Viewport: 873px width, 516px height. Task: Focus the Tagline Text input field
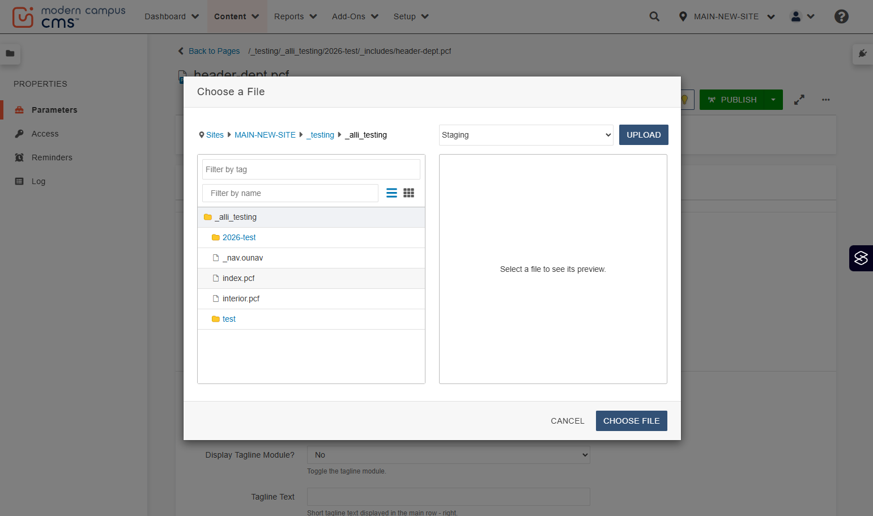pyautogui.click(x=449, y=497)
